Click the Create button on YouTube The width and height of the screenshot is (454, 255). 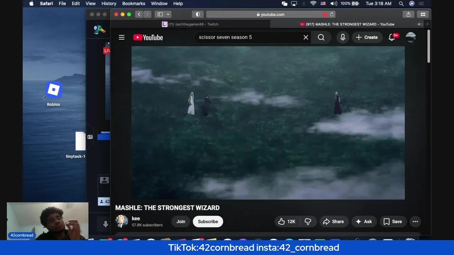pos(367,37)
